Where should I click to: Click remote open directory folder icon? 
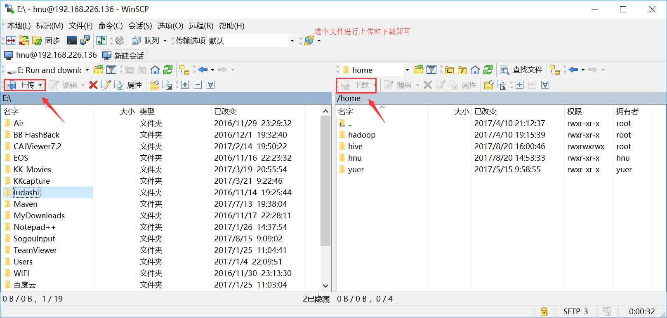coord(418,70)
